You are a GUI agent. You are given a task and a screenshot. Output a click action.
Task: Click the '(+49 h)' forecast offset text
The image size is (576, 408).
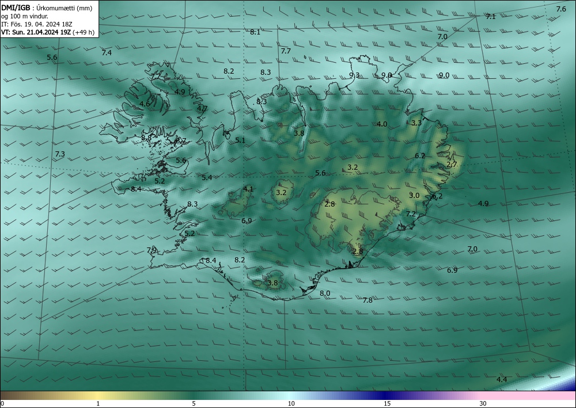[84, 32]
